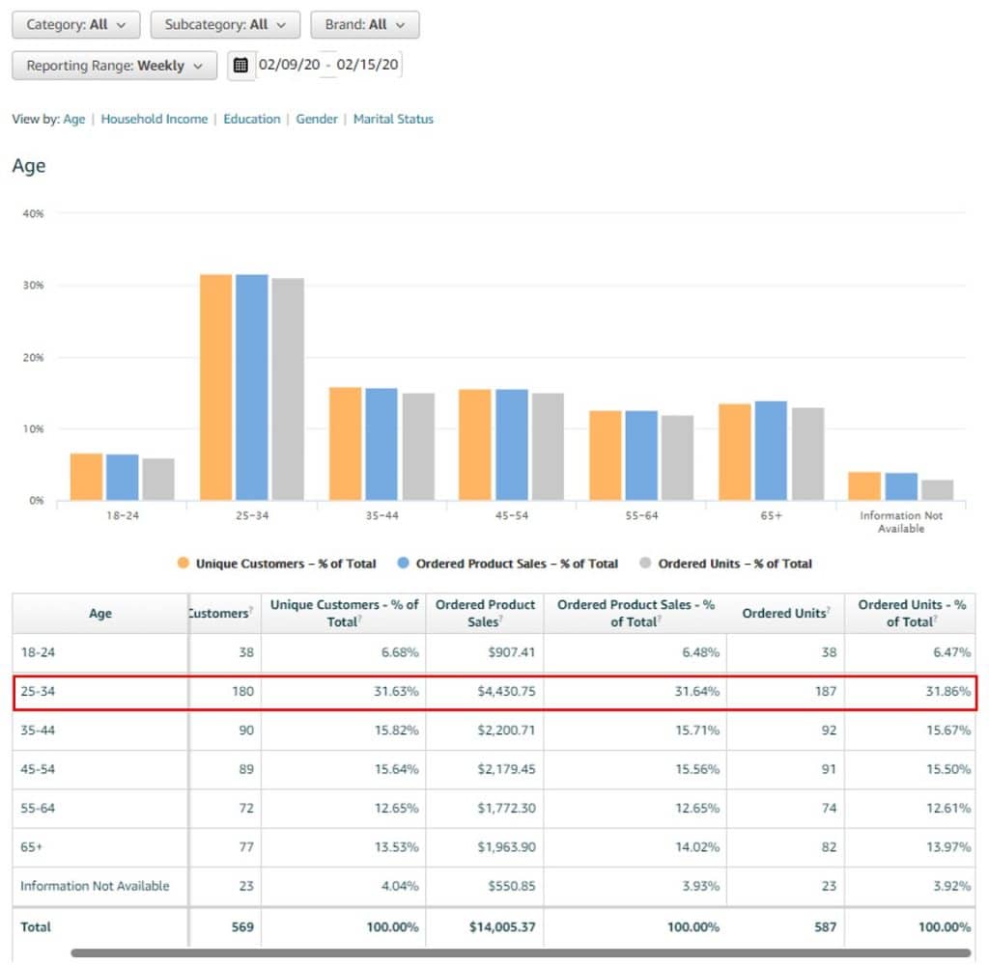
Task: Select the Age view link
Action: click(74, 119)
